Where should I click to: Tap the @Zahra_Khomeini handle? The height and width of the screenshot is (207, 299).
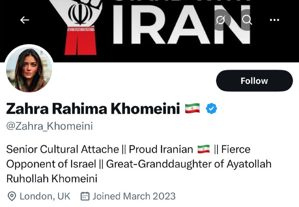coord(49,126)
